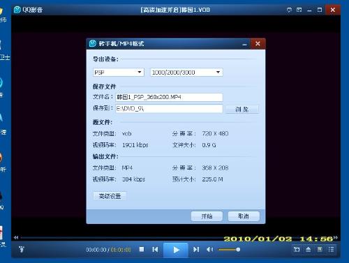Close the 转手机/MP4格式 dialog
349x263 pixels.
[x=258, y=44]
